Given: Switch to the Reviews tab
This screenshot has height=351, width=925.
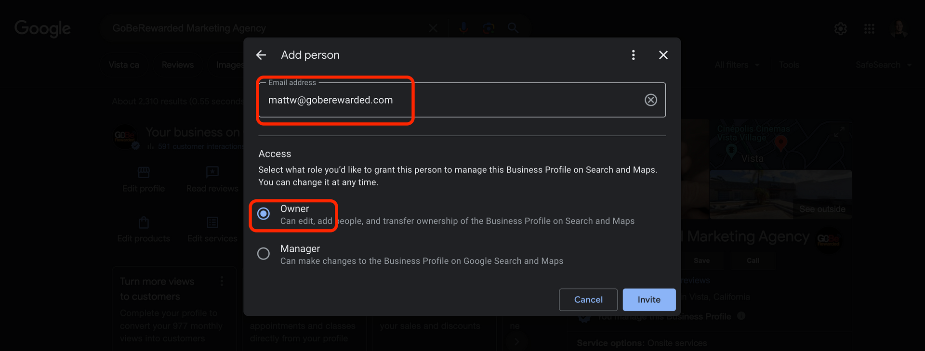Looking at the screenshot, I should click(178, 65).
